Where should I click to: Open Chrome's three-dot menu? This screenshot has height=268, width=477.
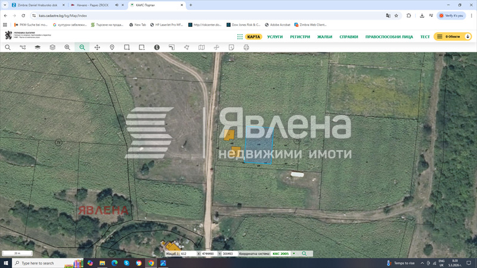470,15
